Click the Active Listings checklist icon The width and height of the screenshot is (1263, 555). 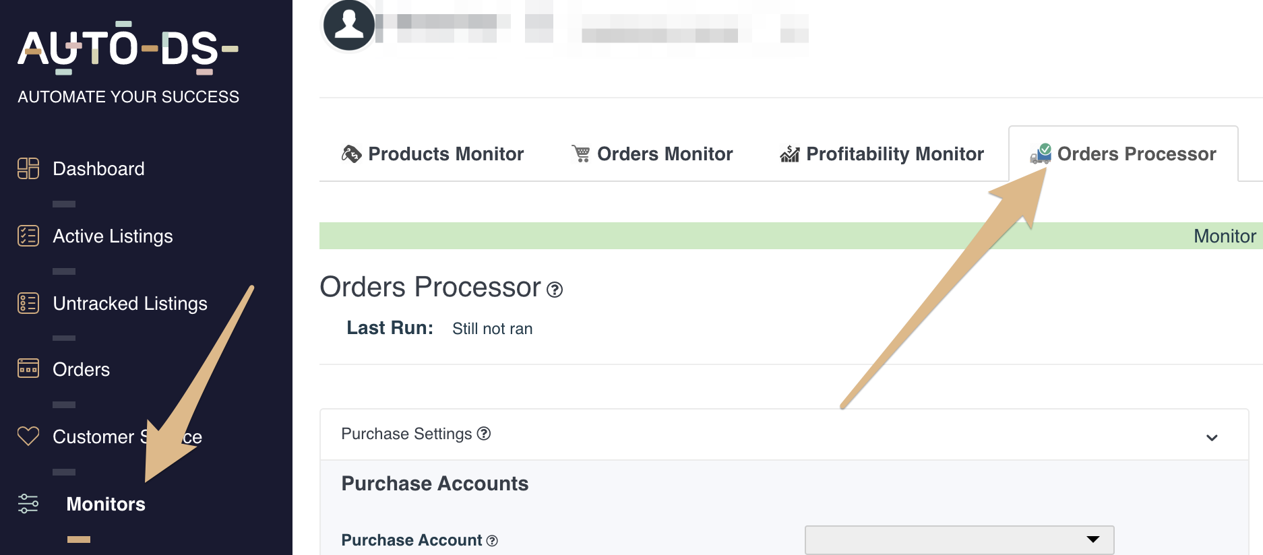tap(28, 236)
